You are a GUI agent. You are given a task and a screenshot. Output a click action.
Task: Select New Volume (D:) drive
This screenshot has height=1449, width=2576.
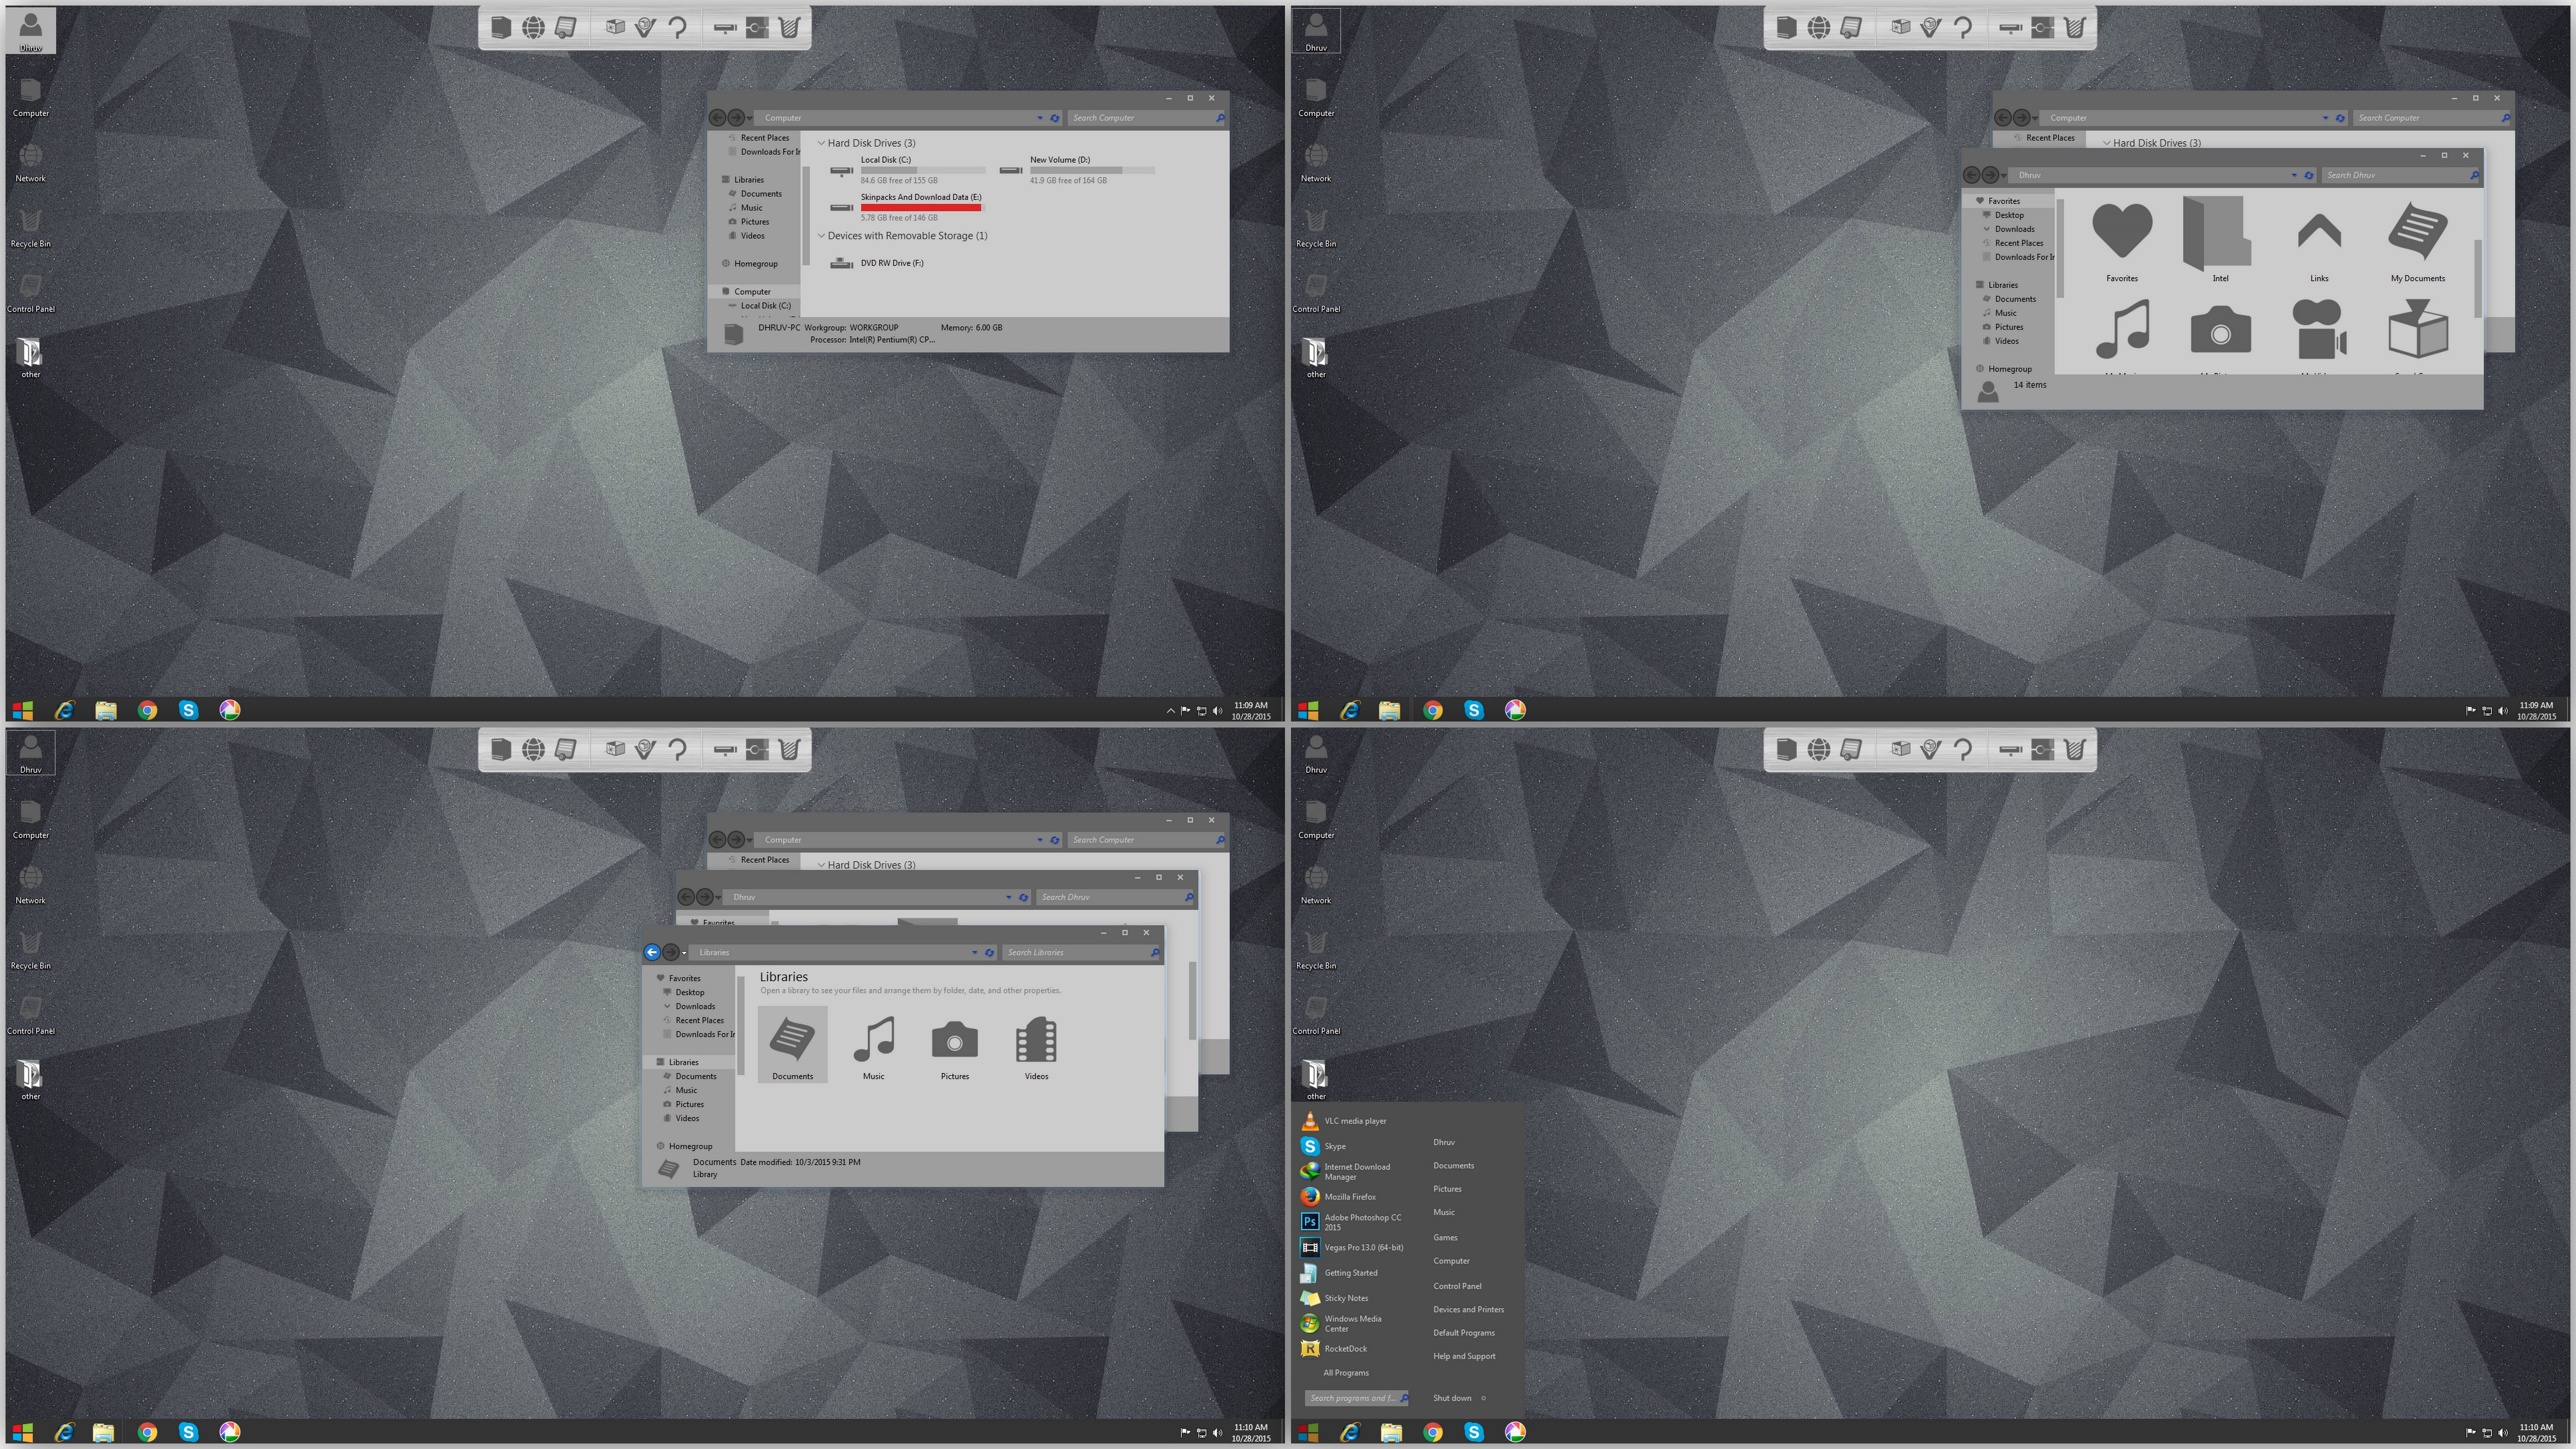1076,170
